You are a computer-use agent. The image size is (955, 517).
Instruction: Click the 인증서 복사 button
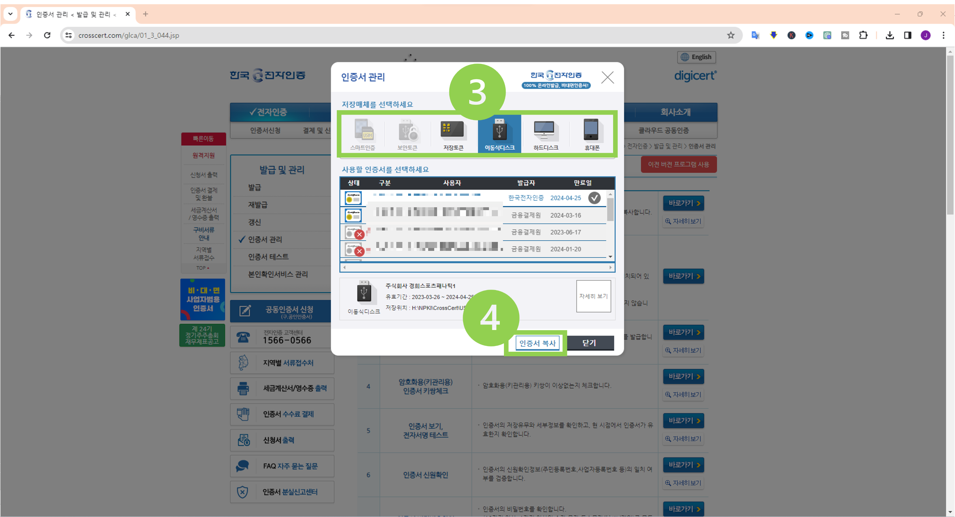(x=537, y=343)
